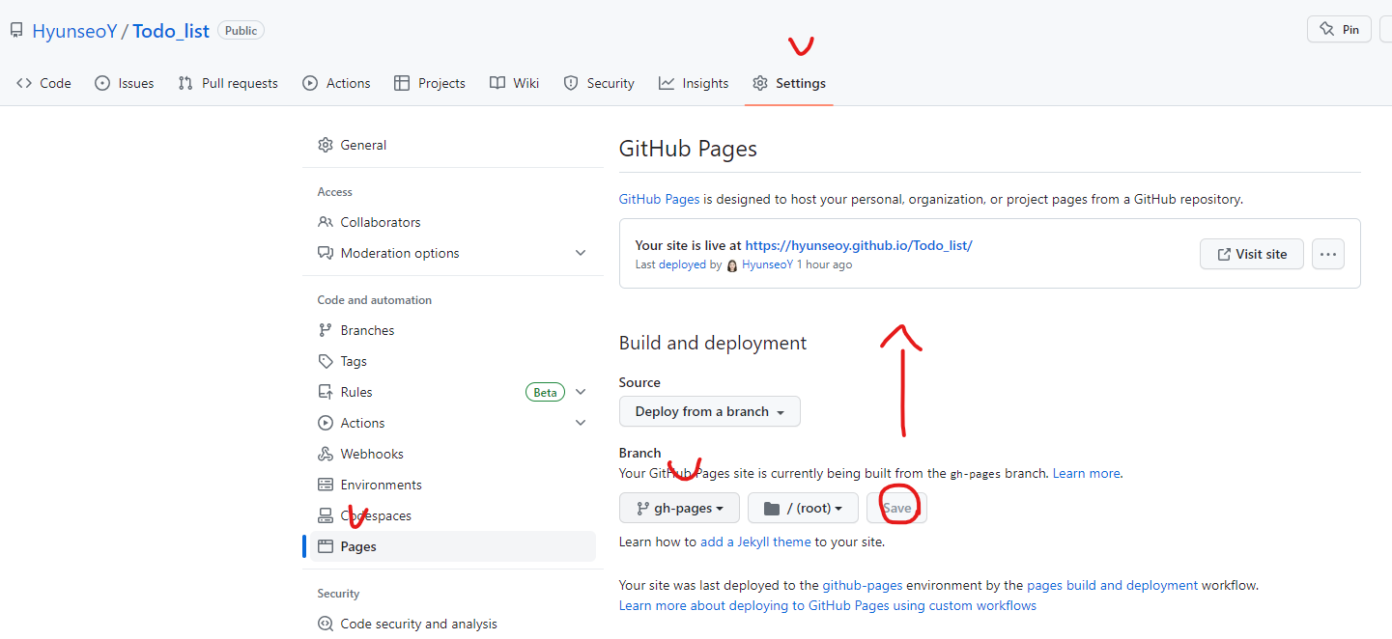The width and height of the screenshot is (1392, 639).
Task: Click the Rules icon in sidebar
Action: [326, 392]
